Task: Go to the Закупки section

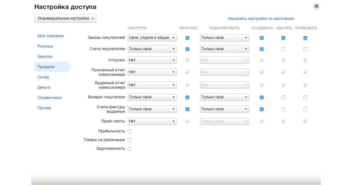Action: click(x=45, y=56)
